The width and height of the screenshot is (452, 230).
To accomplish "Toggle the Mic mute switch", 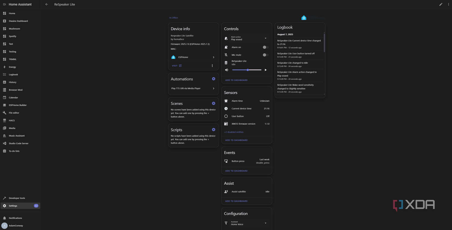I will [x=265, y=55].
